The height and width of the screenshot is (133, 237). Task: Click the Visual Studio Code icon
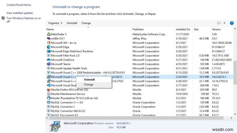tap(48, 86)
